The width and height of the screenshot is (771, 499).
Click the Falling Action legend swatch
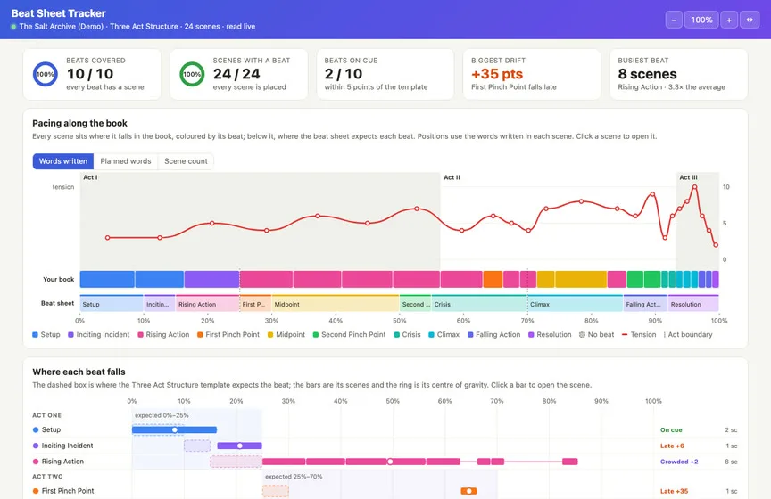[470, 334]
